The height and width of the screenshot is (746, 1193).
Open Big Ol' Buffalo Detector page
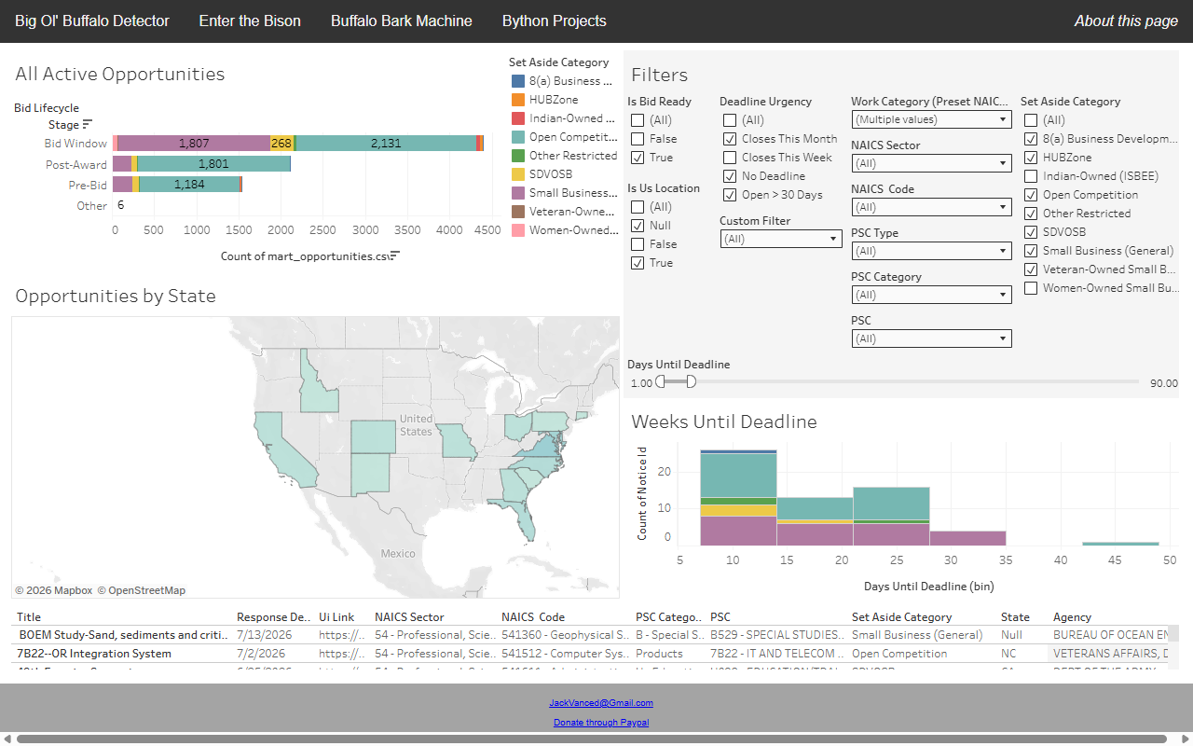point(92,21)
